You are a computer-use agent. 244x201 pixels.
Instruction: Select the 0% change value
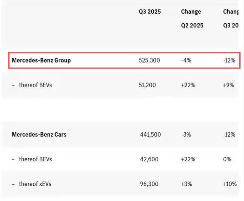pos(227,159)
